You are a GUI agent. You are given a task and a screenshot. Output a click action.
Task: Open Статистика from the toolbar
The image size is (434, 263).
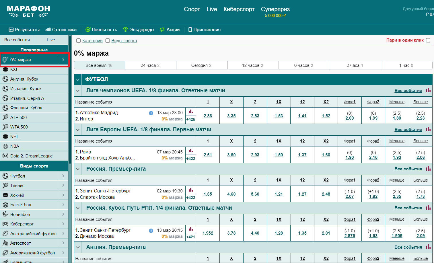tap(61, 30)
